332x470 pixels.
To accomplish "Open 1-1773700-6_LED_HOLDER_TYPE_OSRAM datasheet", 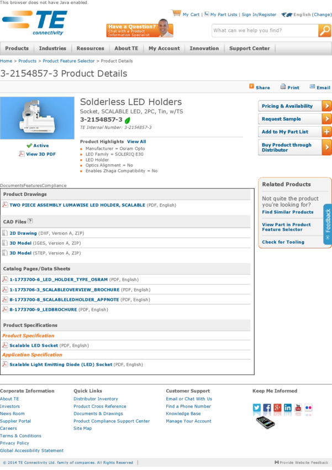I will click(x=59, y=279).
